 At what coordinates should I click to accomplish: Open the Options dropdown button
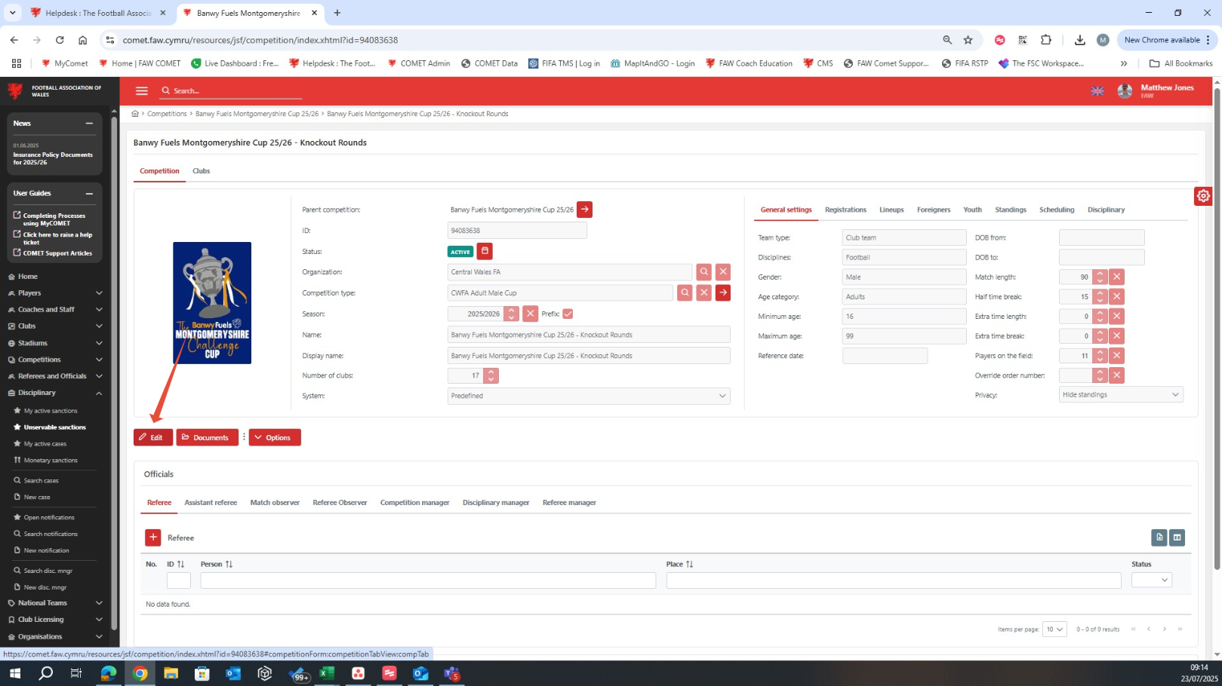(x=275, y=437)
